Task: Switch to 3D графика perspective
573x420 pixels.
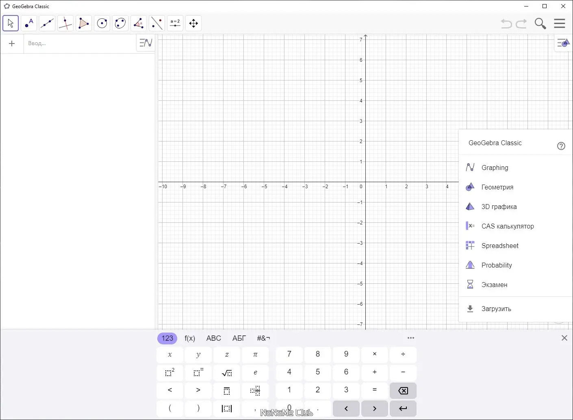Action: (x=499, y=207)
